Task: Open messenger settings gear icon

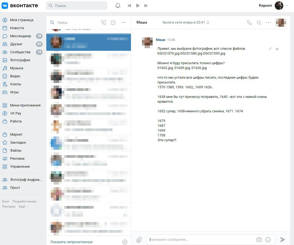Action: 125,242
